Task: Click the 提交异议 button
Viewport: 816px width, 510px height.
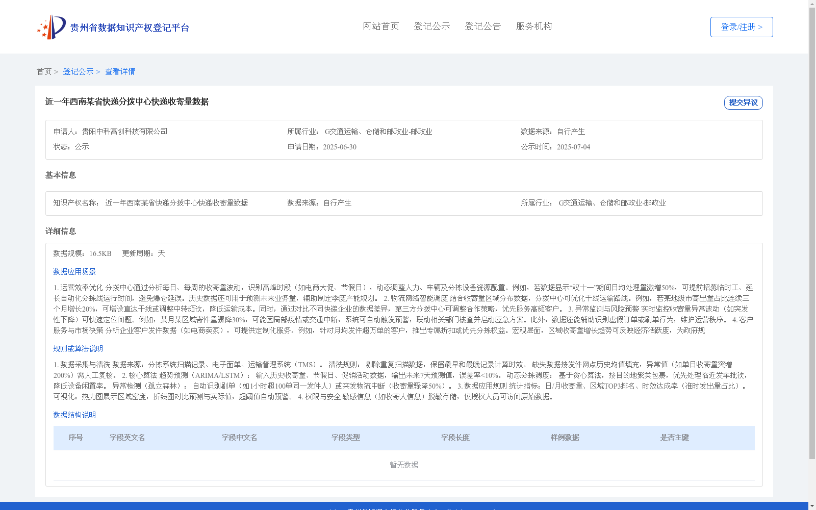Action: tap(744, 103)
